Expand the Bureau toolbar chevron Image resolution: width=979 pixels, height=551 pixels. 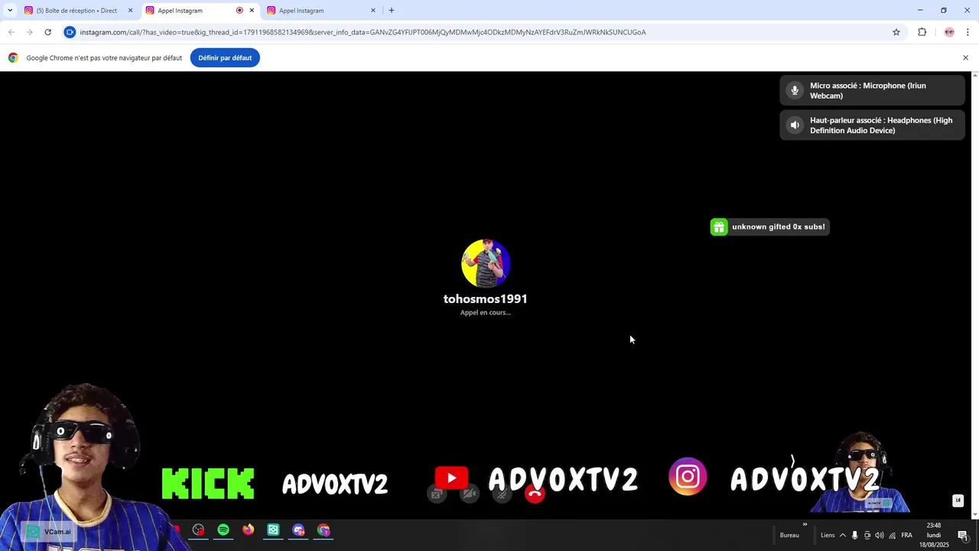pyautogui.click(x=805, y=525)
